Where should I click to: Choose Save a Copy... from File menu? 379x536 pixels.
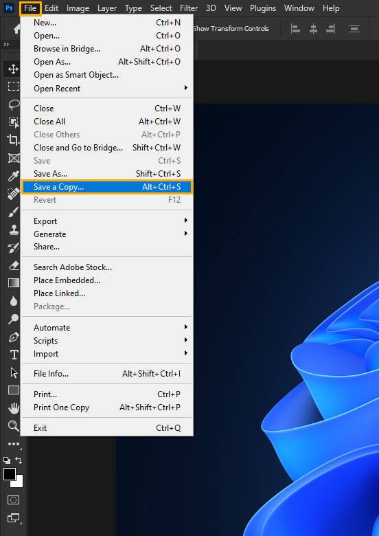pos(107,187)
